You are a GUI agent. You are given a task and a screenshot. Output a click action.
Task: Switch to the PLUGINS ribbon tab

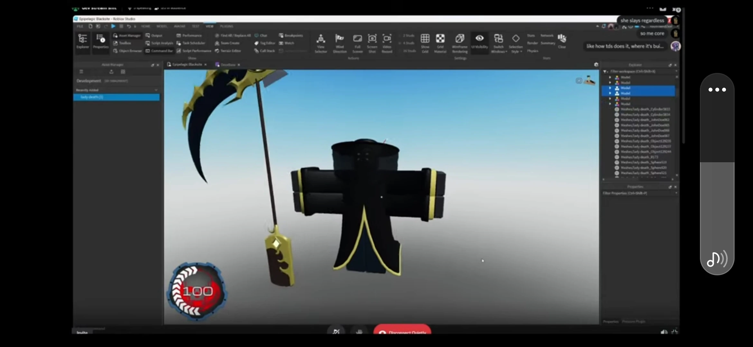tap(227, 26)
